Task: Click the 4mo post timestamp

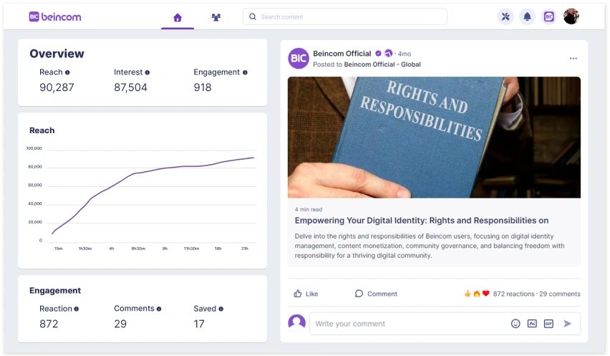Action: click(x=405, y=54)
